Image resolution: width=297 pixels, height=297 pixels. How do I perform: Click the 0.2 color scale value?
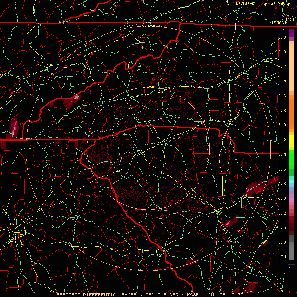[x=282, y=213]
